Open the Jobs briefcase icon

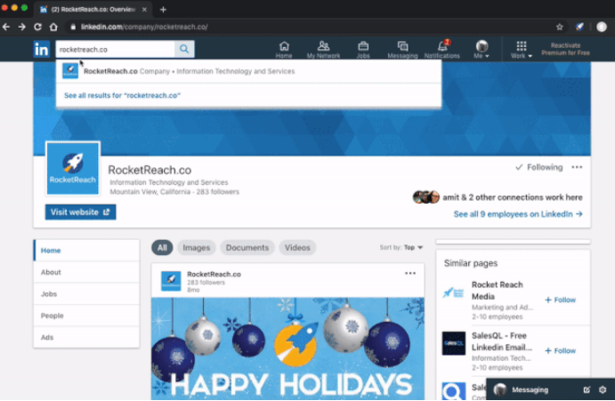point(363,50)
